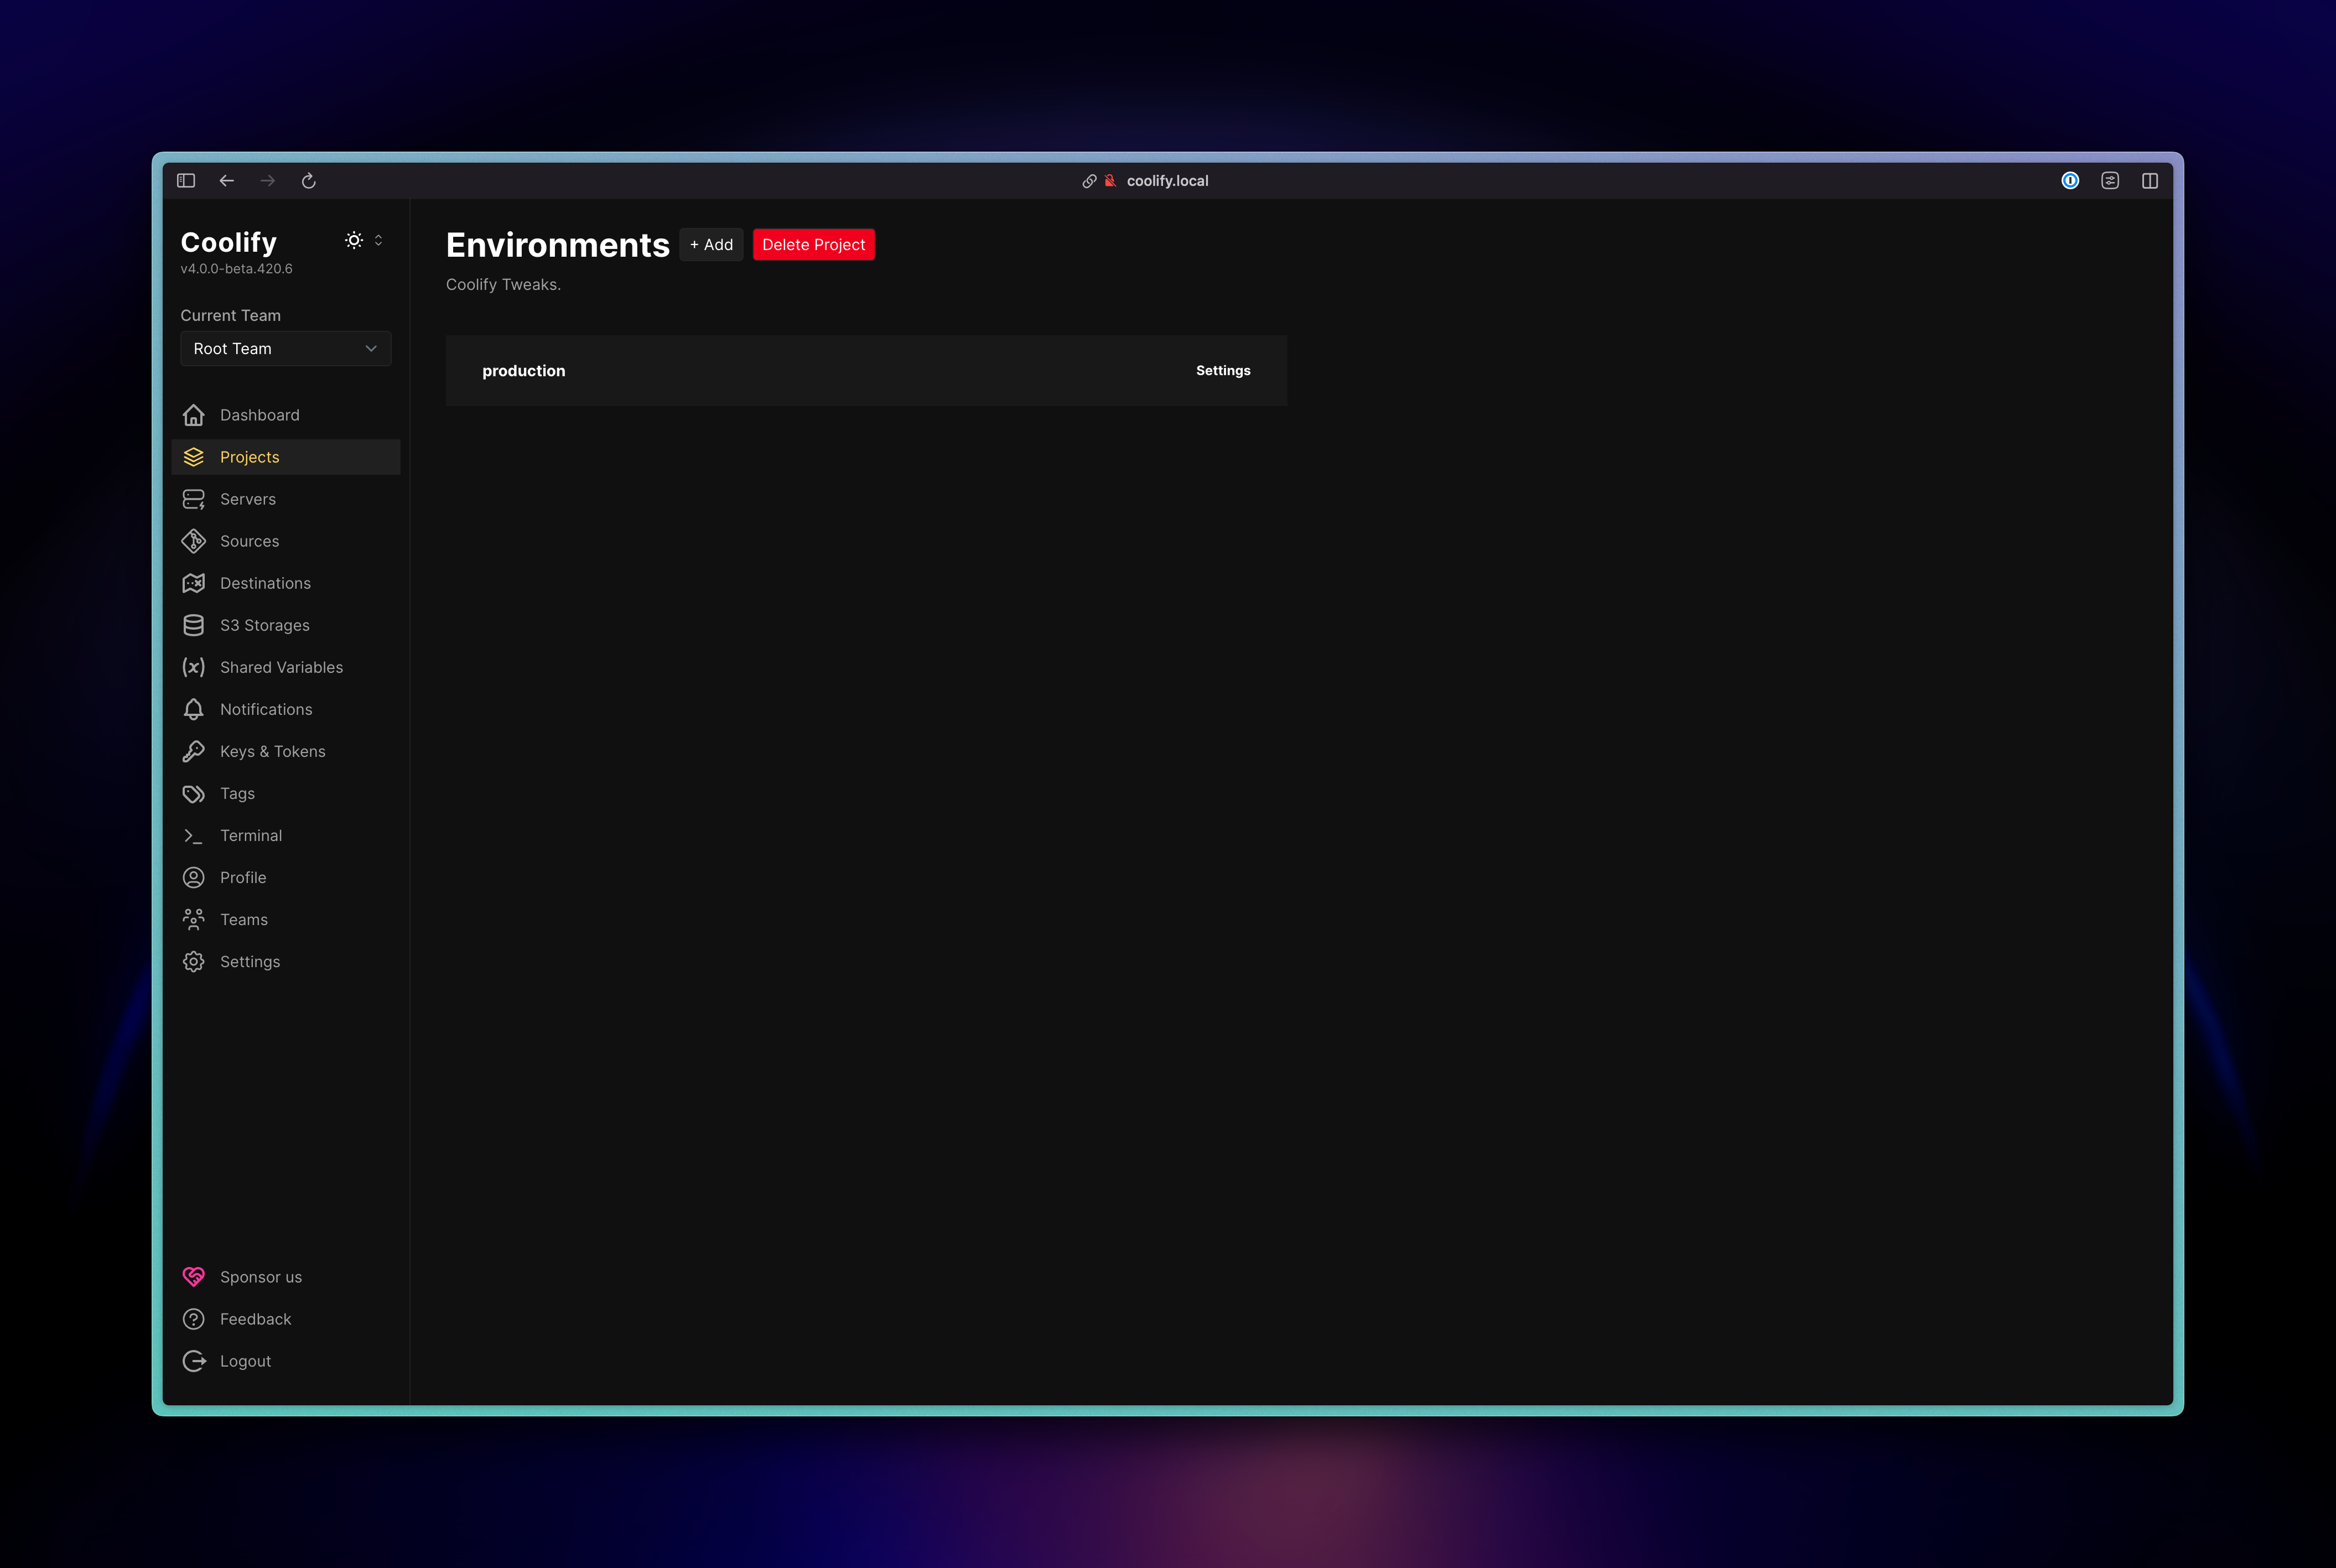Go to the Teams menu item
Image resolution: width=2336 pixels, height=1568 pixels.
(x=243, y=919)
